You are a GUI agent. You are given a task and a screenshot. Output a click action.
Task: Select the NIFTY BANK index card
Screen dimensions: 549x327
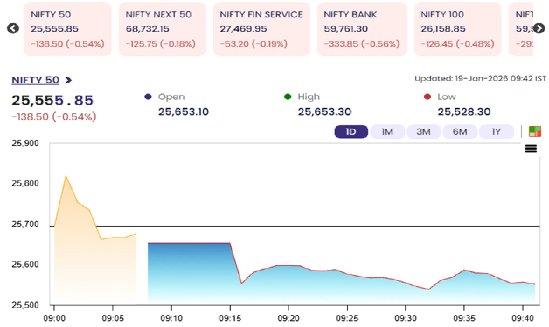362,29
